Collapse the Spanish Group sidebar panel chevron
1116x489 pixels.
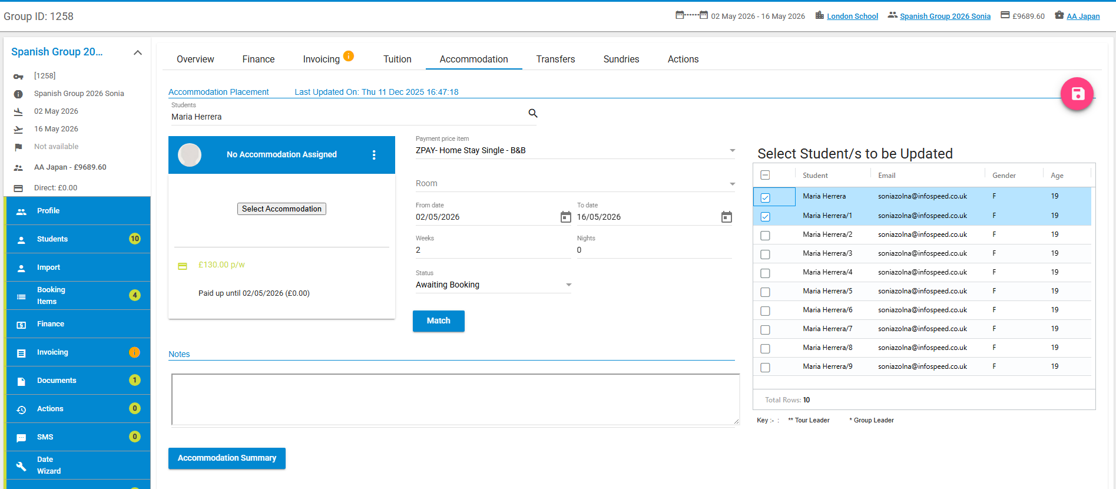[x=138, y=52]
